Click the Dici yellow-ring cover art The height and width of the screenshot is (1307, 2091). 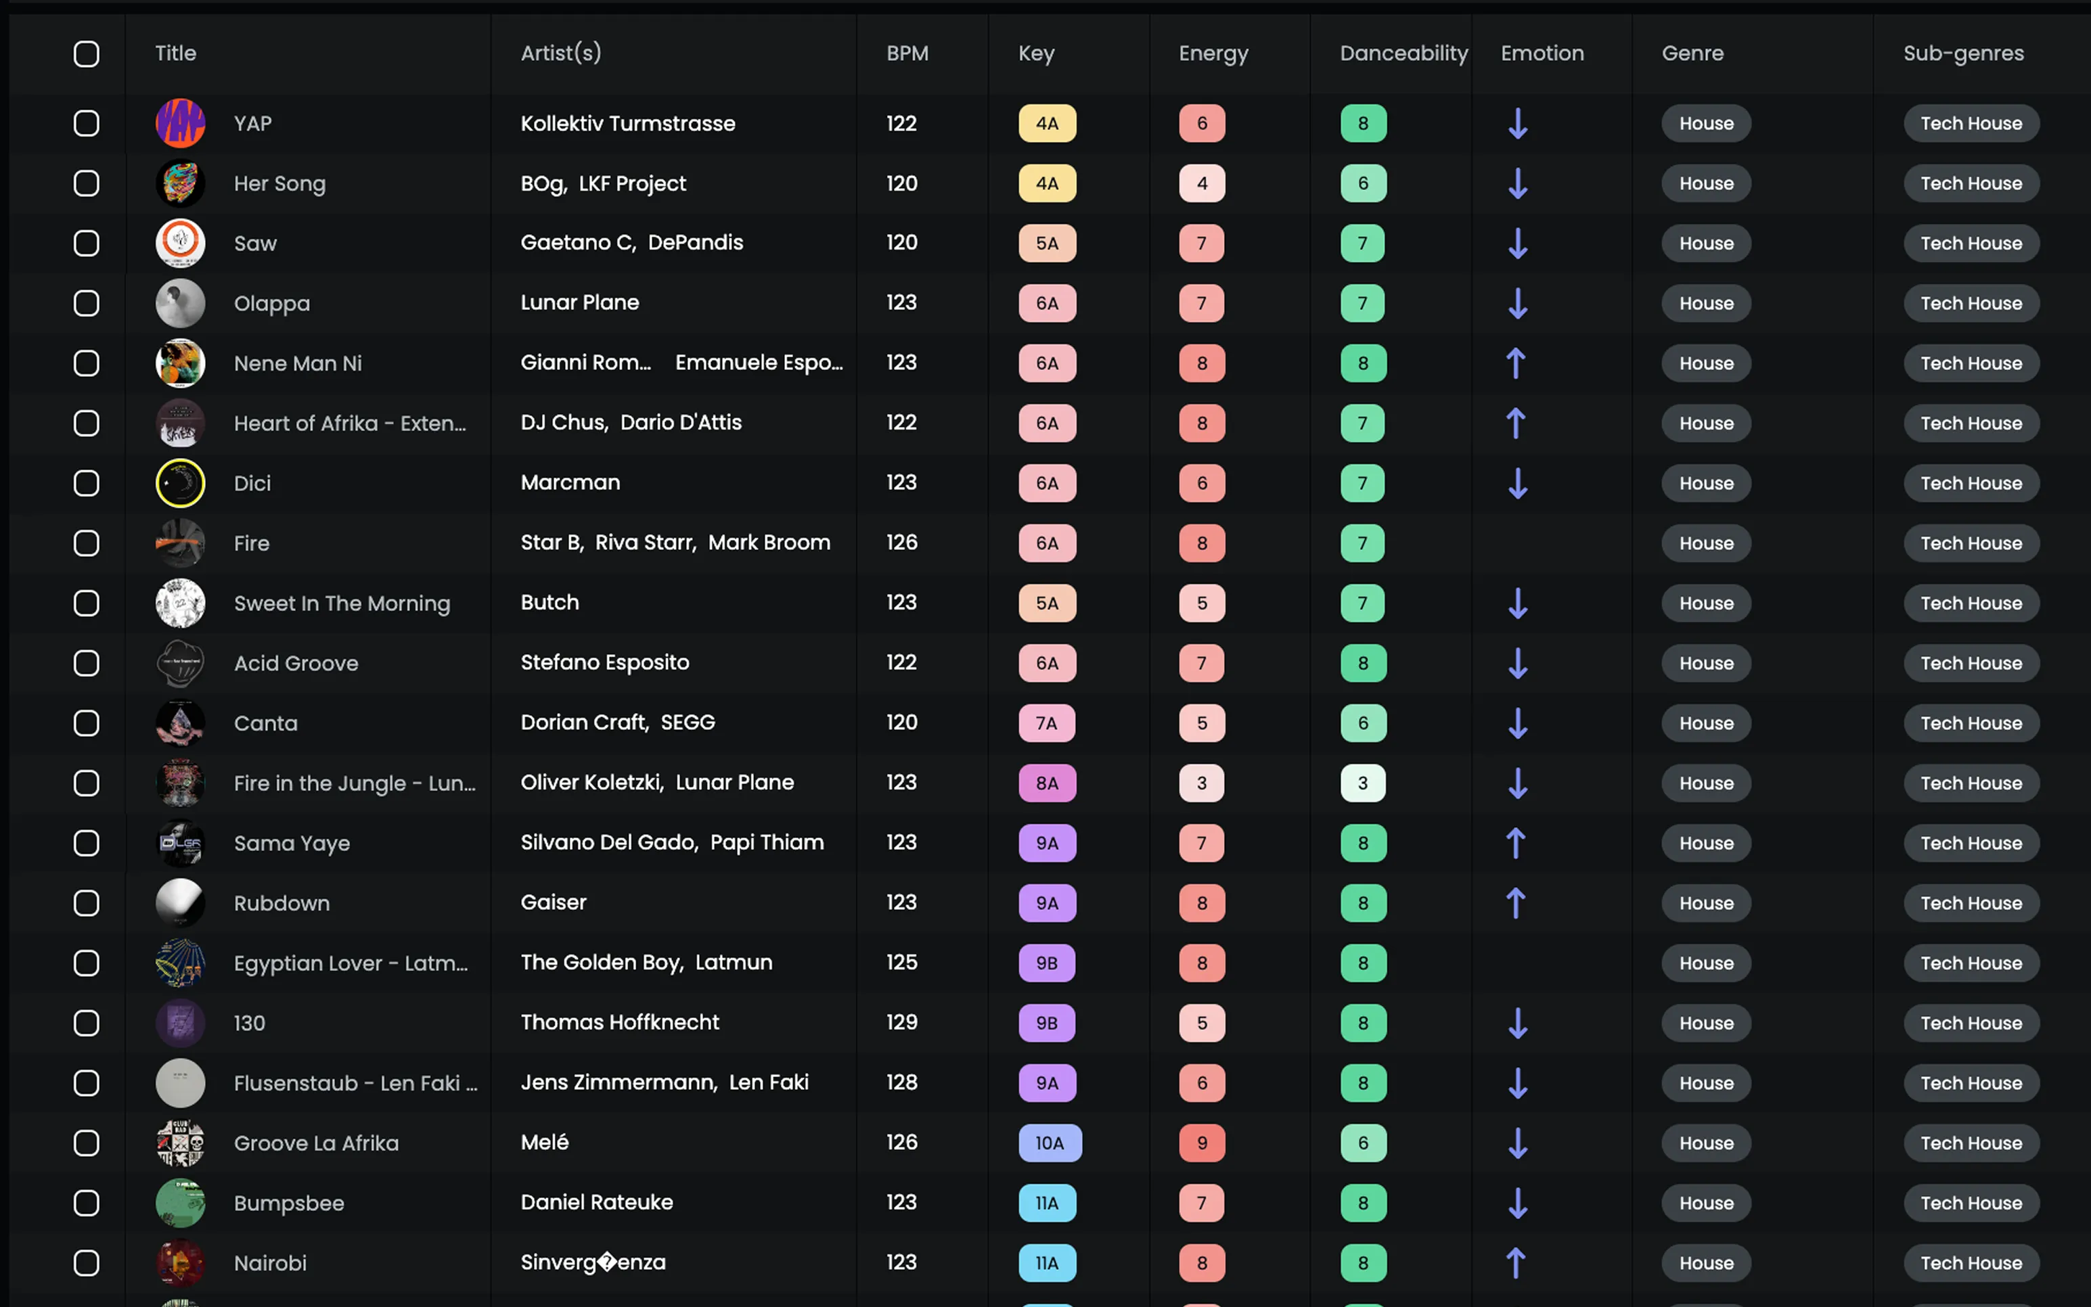[x=180, y=483]
